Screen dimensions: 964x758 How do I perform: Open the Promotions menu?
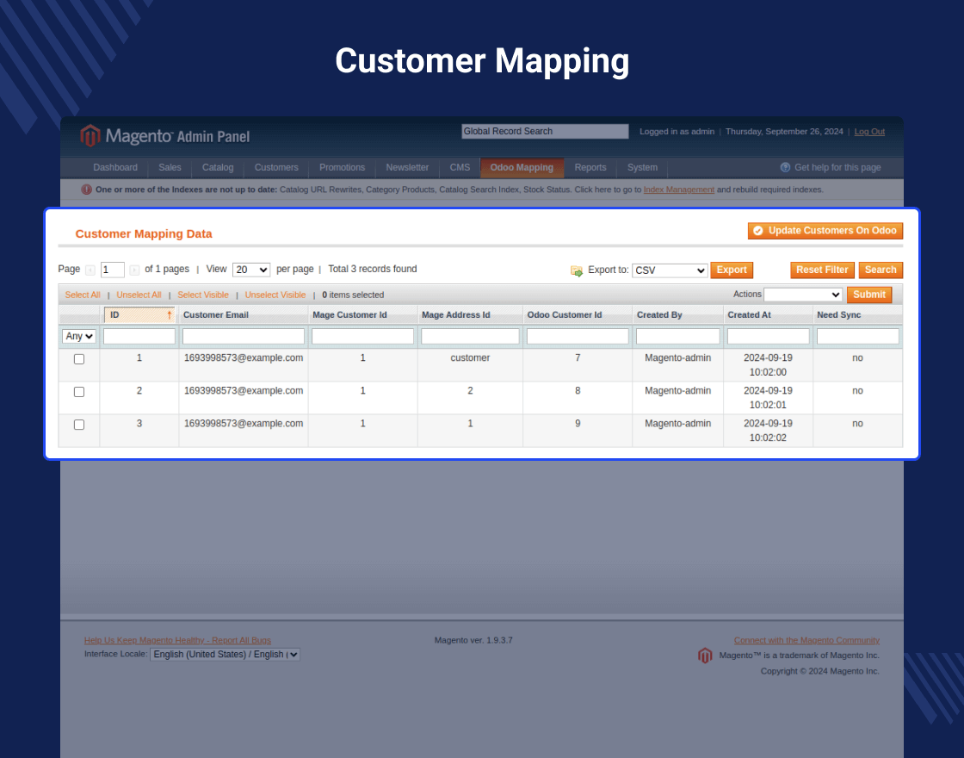tap(342, 167)
